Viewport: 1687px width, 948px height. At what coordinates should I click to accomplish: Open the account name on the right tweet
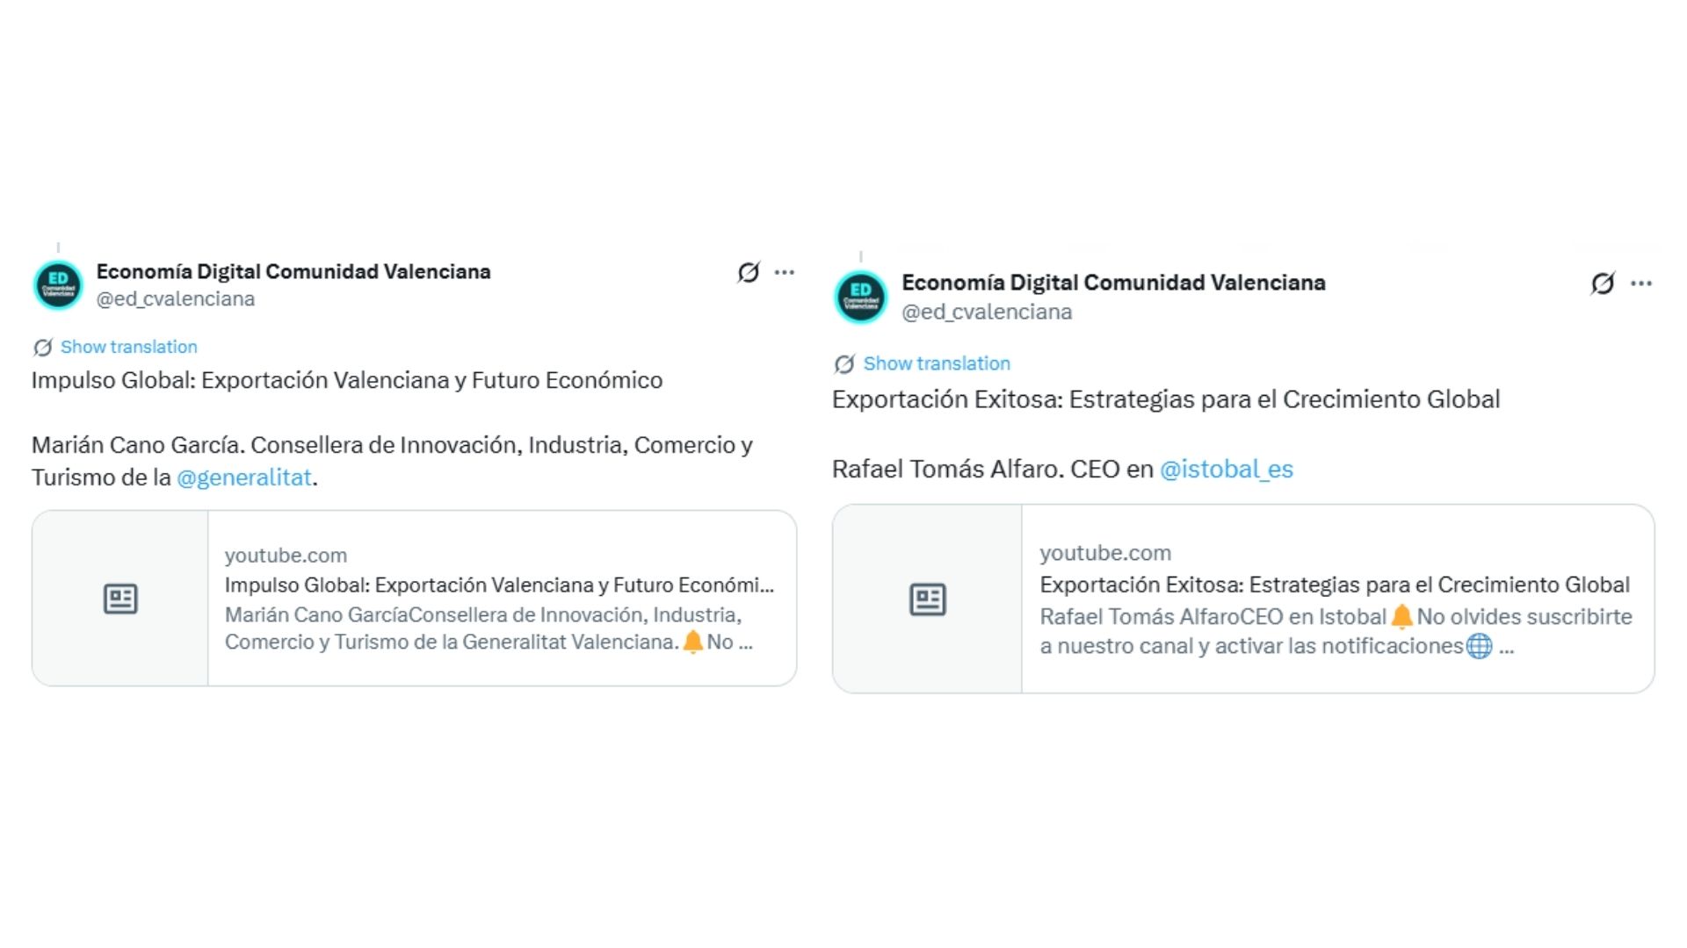[x=1112, y=283]
